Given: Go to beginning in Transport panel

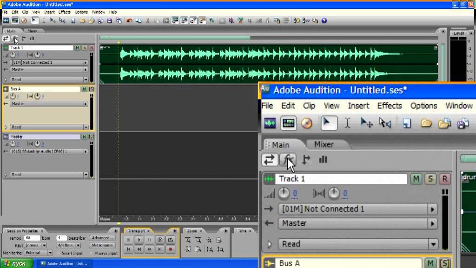Looking at the screenshot, I should pos(128,249).
